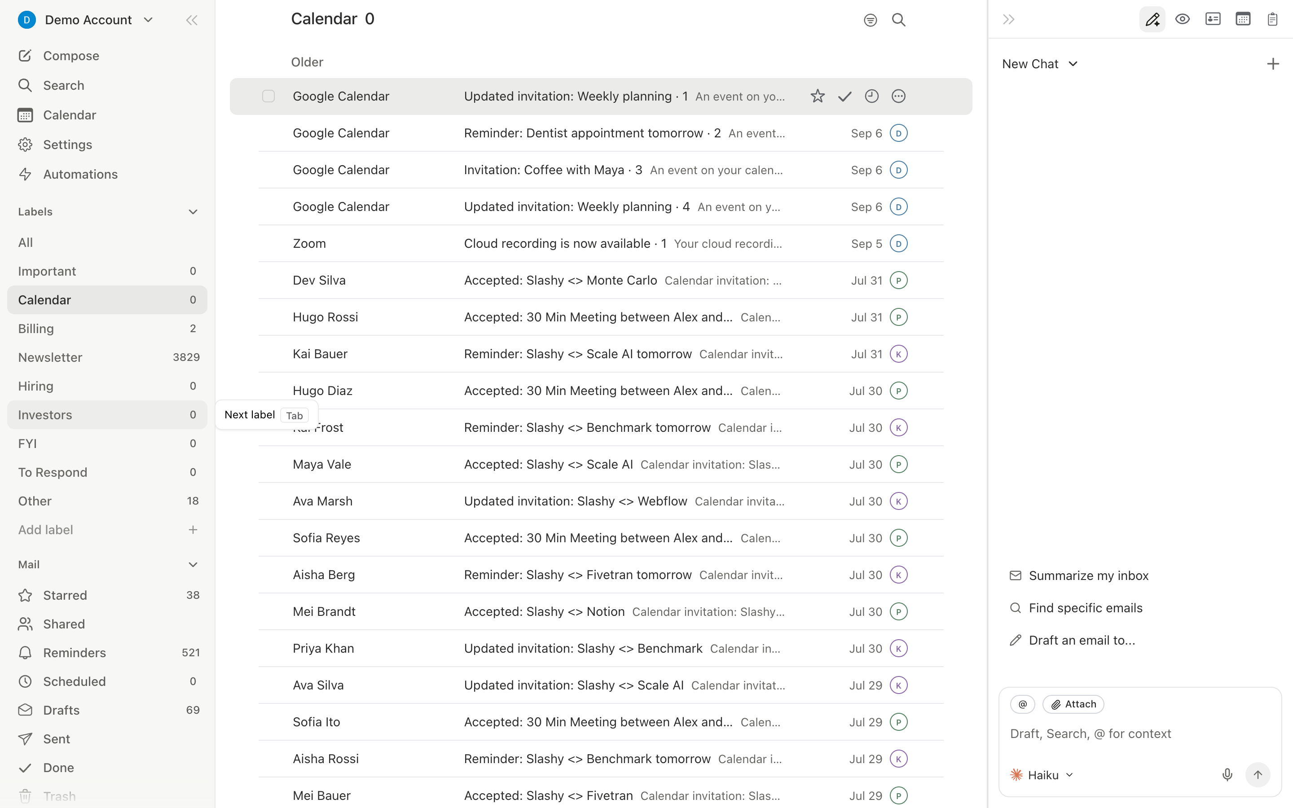Image resolution: width=1293 pixels, height=808 pixels.
Task: Open the clipboard panel icon
Action: (x=1273, y=20)
